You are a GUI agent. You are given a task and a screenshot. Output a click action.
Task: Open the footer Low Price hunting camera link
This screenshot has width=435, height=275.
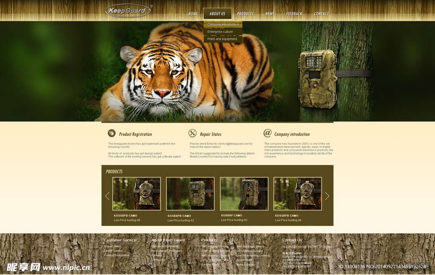tap(253, 255)
